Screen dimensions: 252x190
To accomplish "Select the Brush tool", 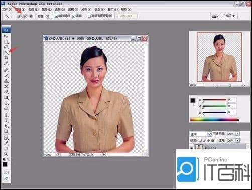I will click(x=6, y=75).
